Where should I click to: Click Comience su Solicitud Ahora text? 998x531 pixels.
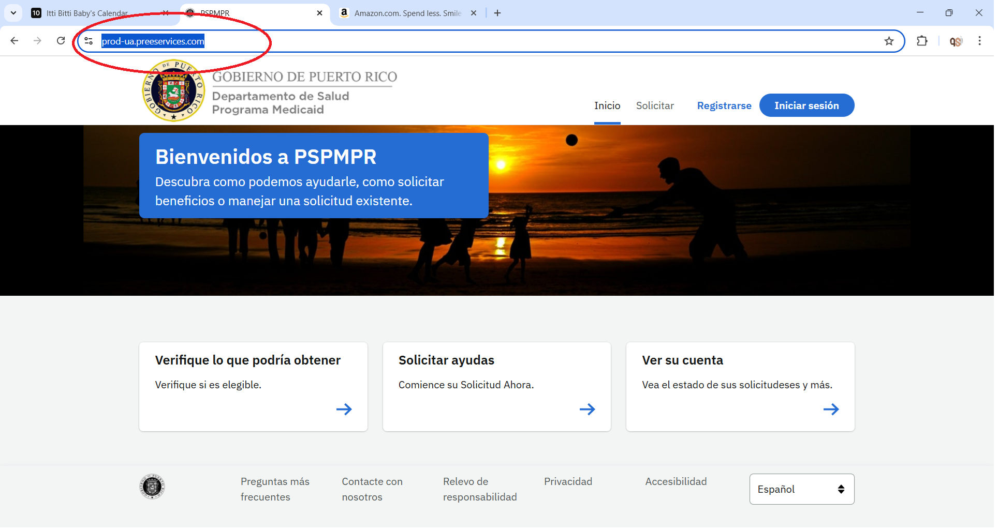(466, 385)
